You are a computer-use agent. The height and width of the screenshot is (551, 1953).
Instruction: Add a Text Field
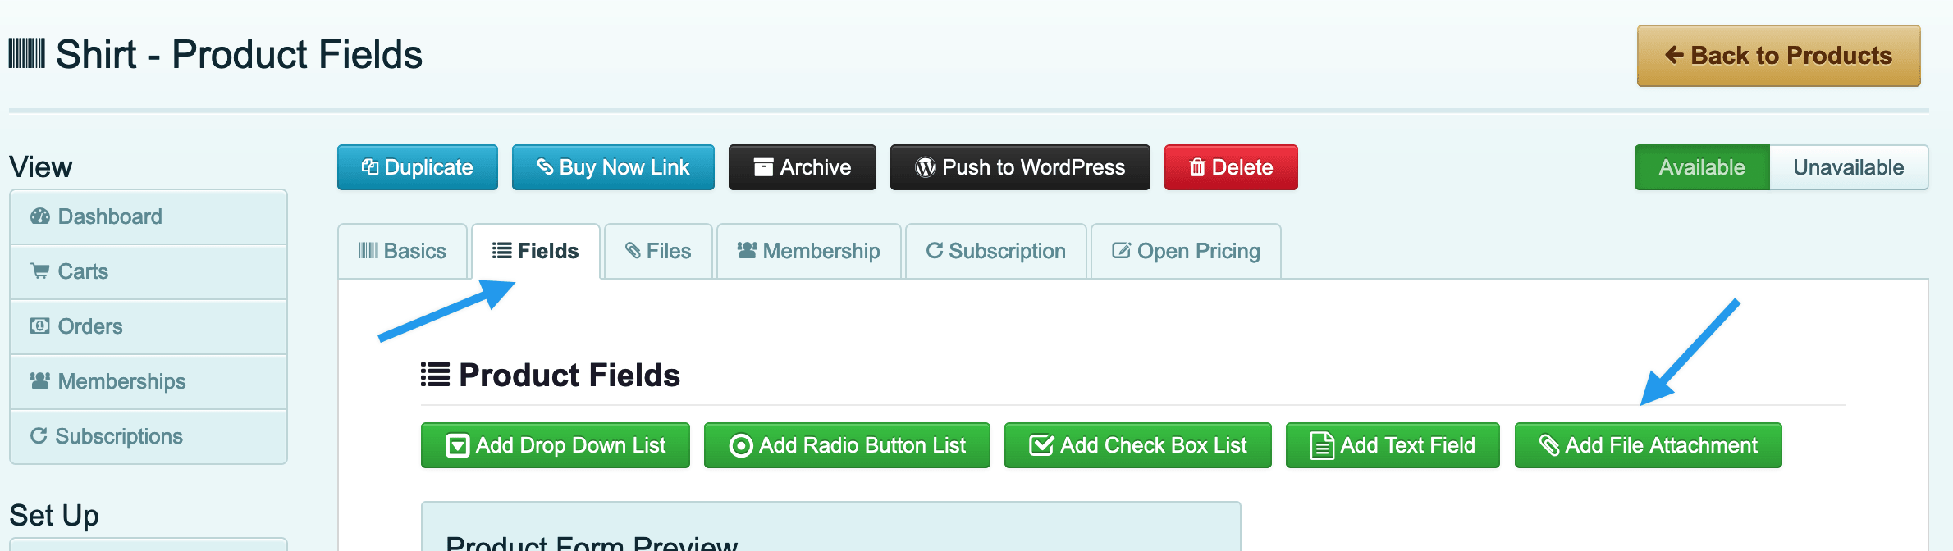pyautogui.click(x=1393, y=445)
